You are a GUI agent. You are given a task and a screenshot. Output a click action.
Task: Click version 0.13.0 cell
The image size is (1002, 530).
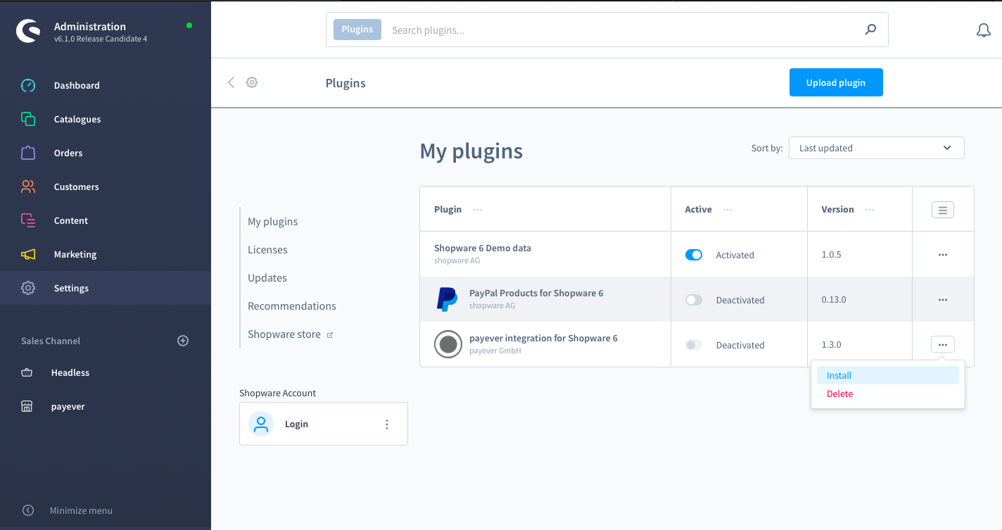(x=834, y=300)
